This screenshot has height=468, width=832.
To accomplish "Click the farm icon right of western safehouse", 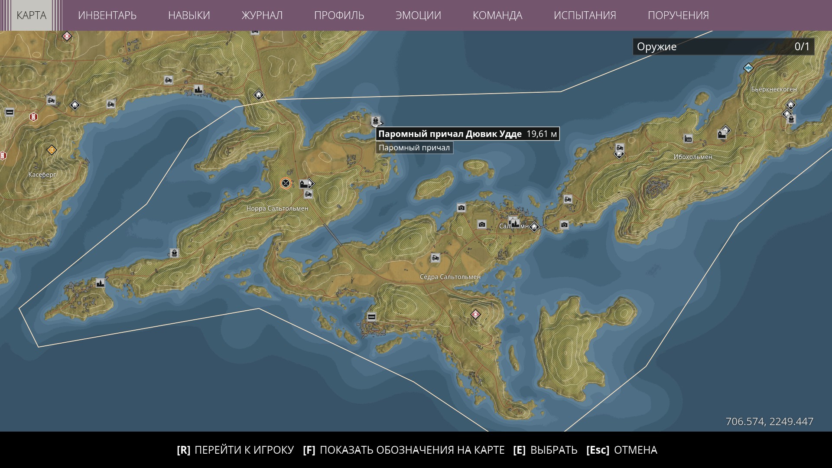I will click(x=111, y=104).
